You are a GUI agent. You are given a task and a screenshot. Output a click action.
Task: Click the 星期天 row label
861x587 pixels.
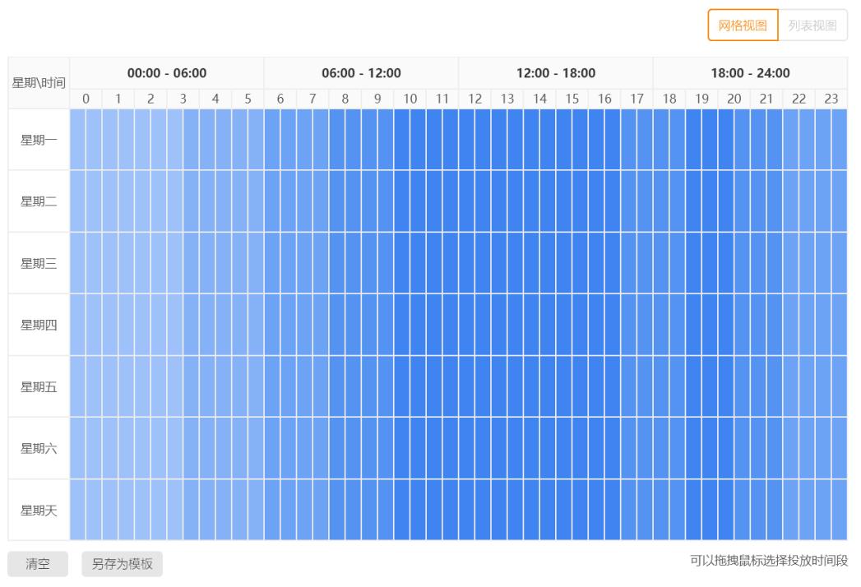[x=39, y=511]
